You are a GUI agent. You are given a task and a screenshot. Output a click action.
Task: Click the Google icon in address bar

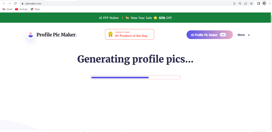coord(234,3)
